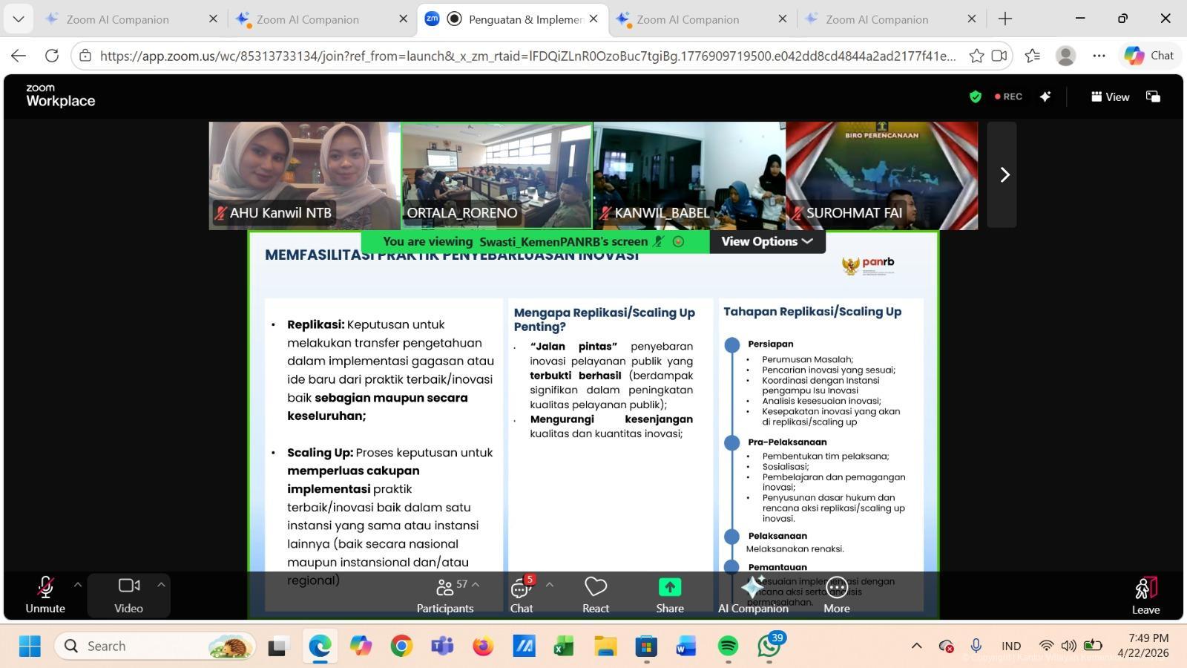Expand audio options arrow beside Unmute

pyautogui.click(x=77, y=585)
